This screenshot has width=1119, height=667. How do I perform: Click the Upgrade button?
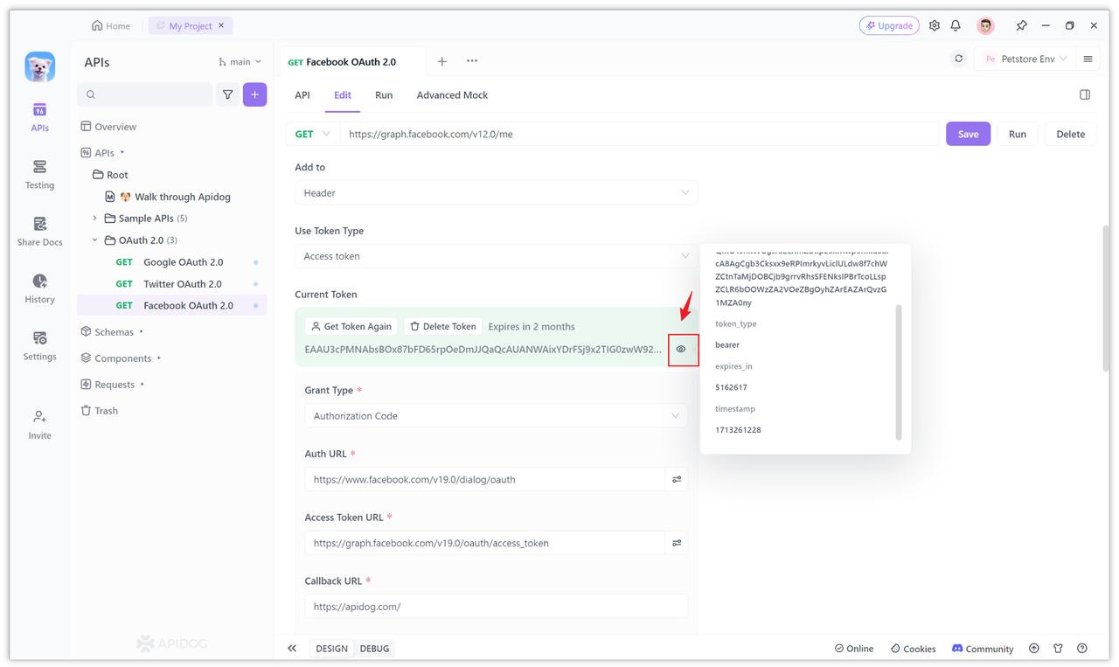pos(889,25)
